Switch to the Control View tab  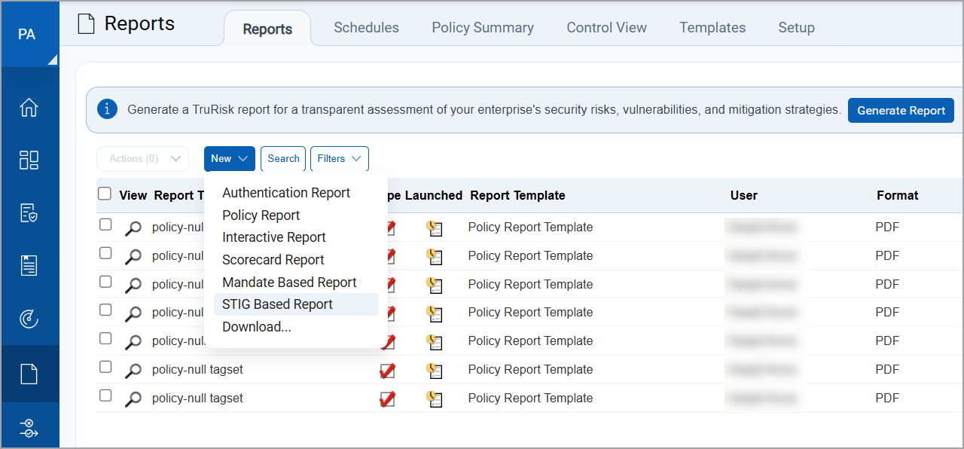[x=607, y=28]
